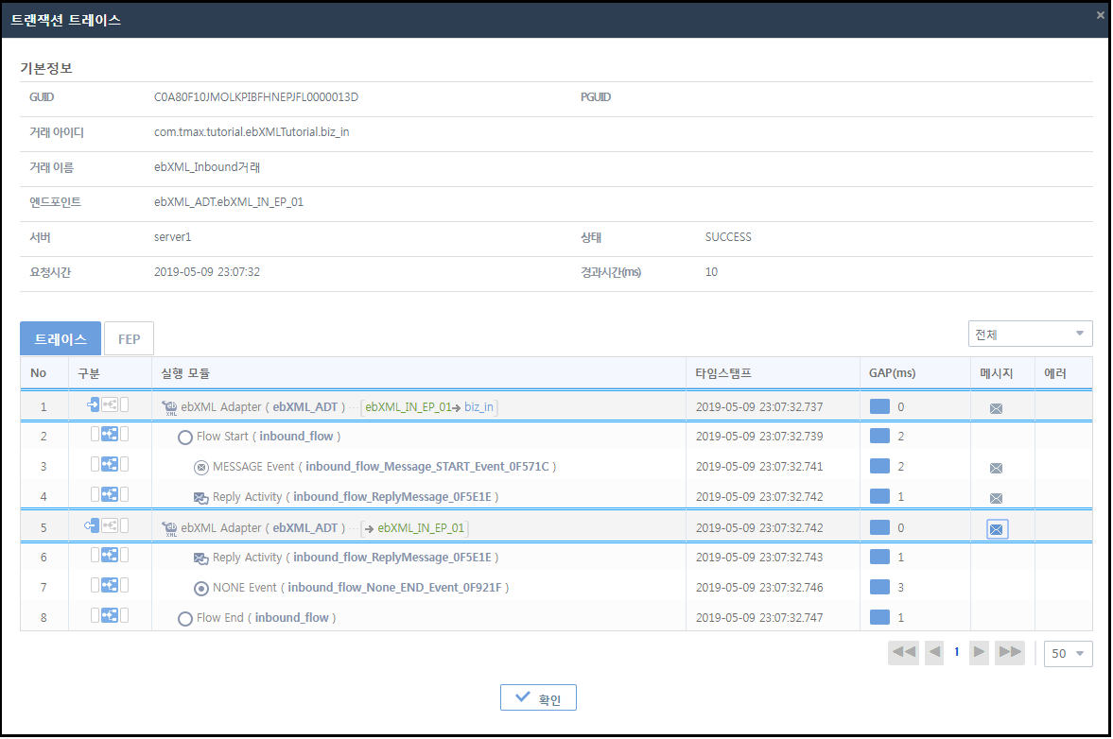Viewport: 1113px width, 739px height.
Task: Click the biz_in link in row 1
Action: tap(478, 407)
